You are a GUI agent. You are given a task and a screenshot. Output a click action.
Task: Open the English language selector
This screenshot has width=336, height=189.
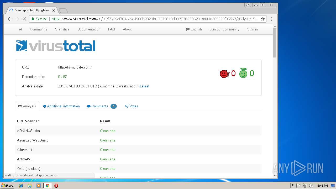[x=194, y=29]
